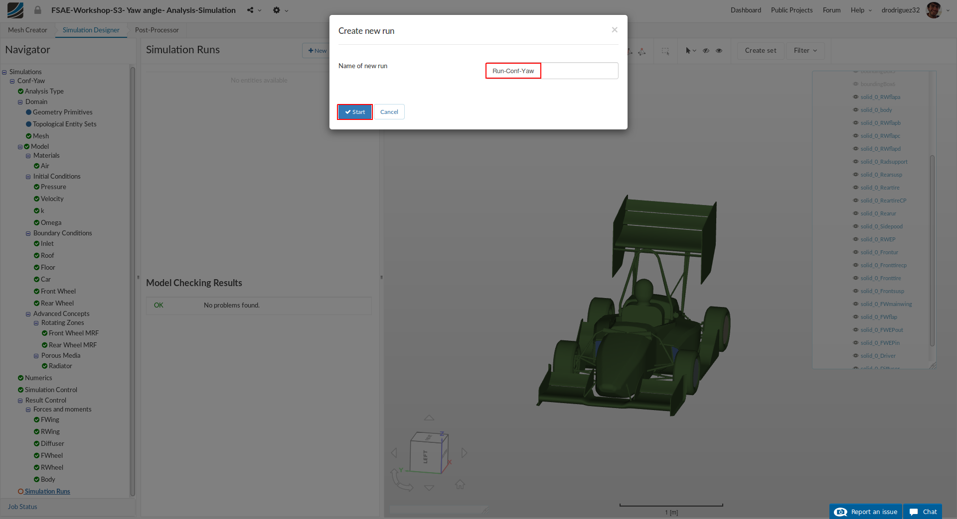
Task: Collapse the Conf-Yaw tree node
Action: click(12, 81)
